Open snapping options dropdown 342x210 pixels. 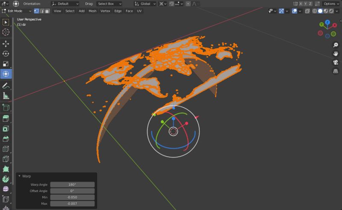[x=179, y=4]
